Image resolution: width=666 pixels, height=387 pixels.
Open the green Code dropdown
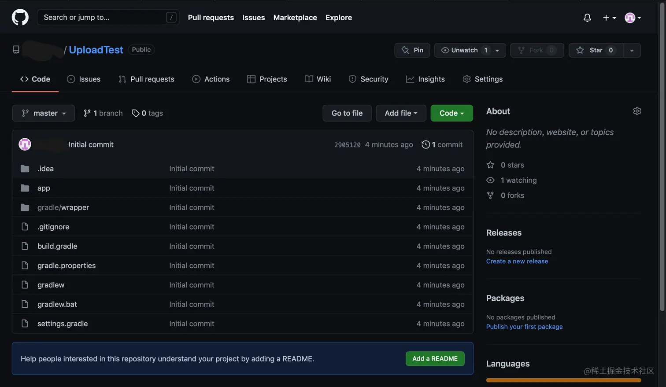tap(451, 113)
